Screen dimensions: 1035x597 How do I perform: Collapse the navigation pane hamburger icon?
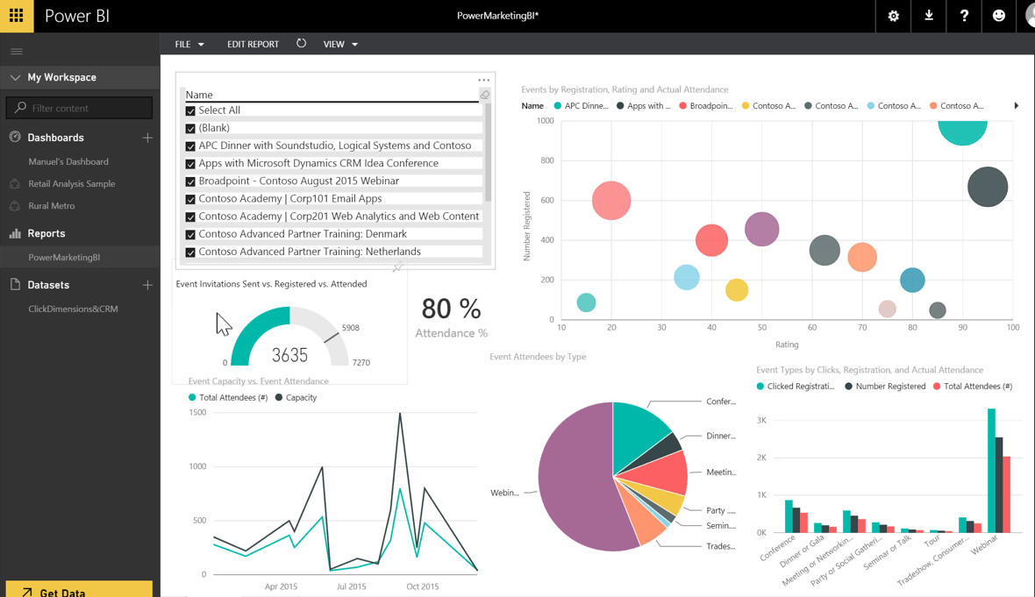pos(17,52)
